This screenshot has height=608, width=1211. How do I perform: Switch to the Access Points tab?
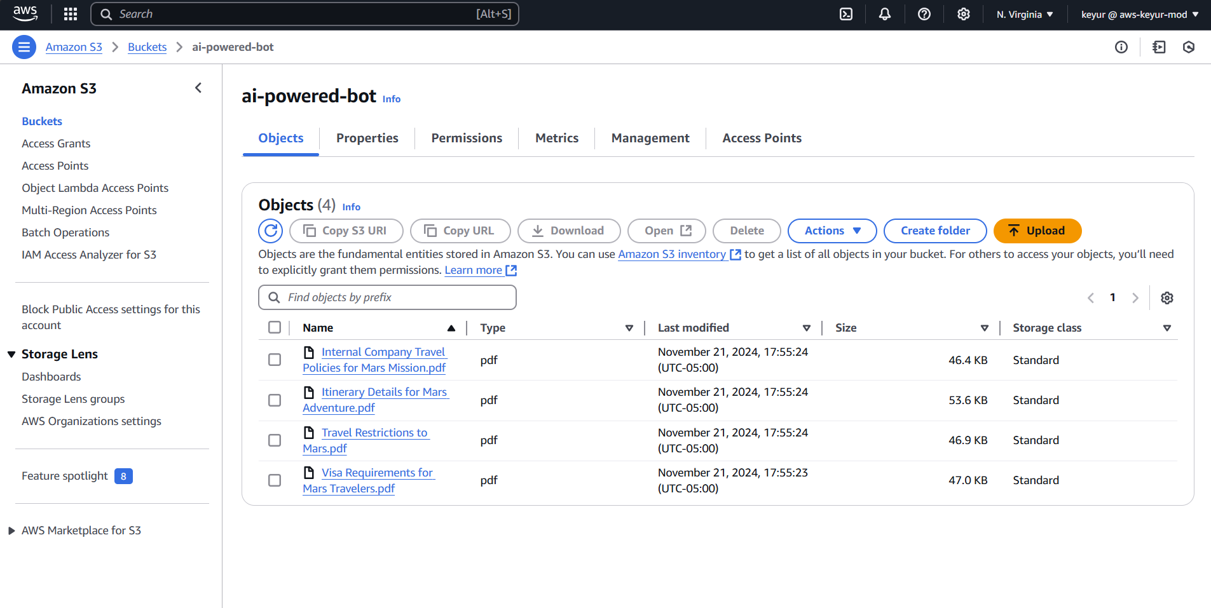point(762,138)
